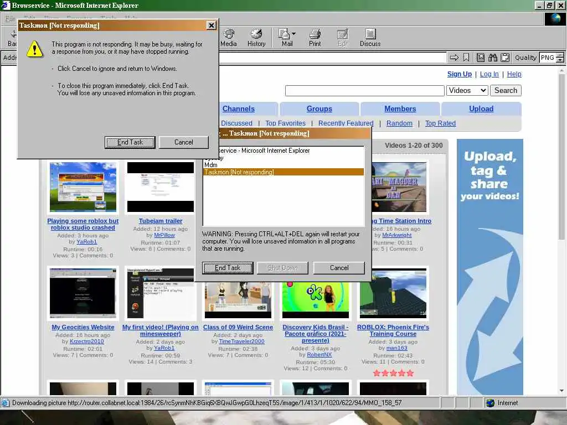The image size is (567, 425).
Task: Click the binoculars find icon
Action: point(492,58)
